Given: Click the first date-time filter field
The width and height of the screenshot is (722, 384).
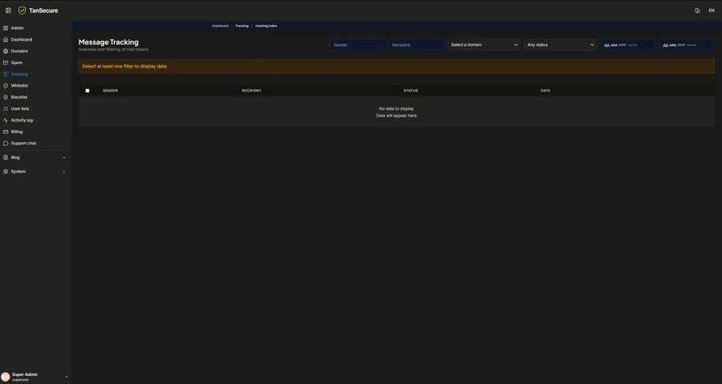Looking at the screenshot, I should click(628, 45).
